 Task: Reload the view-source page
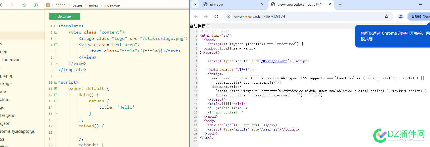coord(216,16)
